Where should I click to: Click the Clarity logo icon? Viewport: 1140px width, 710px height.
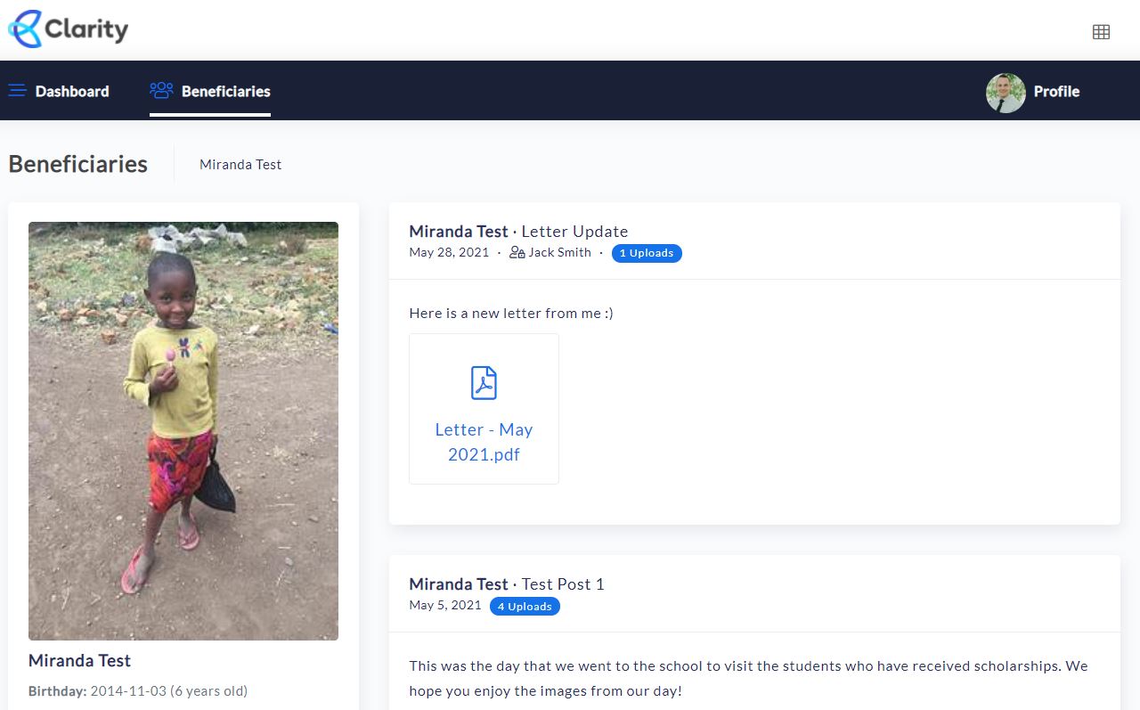click(25, 29)
